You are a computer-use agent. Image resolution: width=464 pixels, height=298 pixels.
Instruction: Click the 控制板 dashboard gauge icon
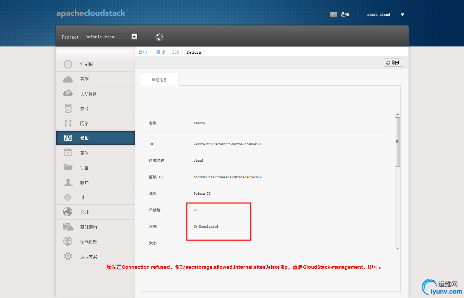(68, 64)
